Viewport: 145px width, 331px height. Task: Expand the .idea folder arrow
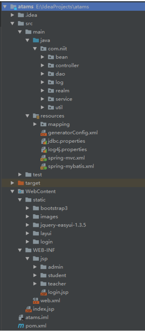13,15
